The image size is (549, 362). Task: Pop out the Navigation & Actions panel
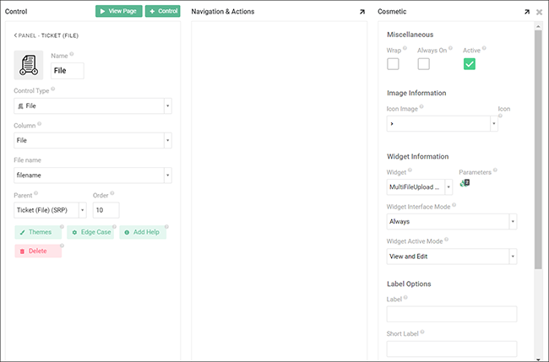(x=361, y=12)
